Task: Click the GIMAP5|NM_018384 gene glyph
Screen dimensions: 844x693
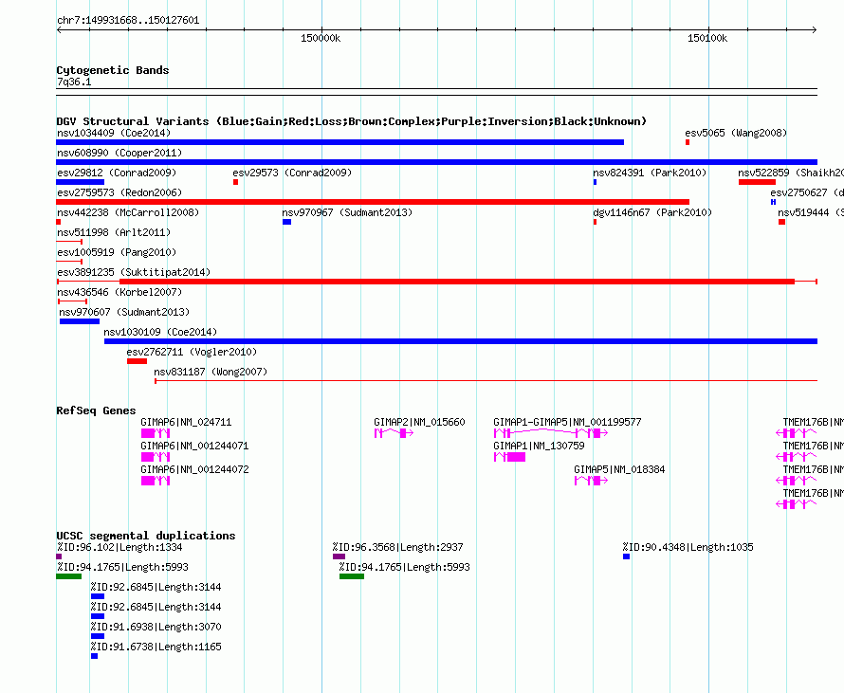Action: click(x=591, y=481)
